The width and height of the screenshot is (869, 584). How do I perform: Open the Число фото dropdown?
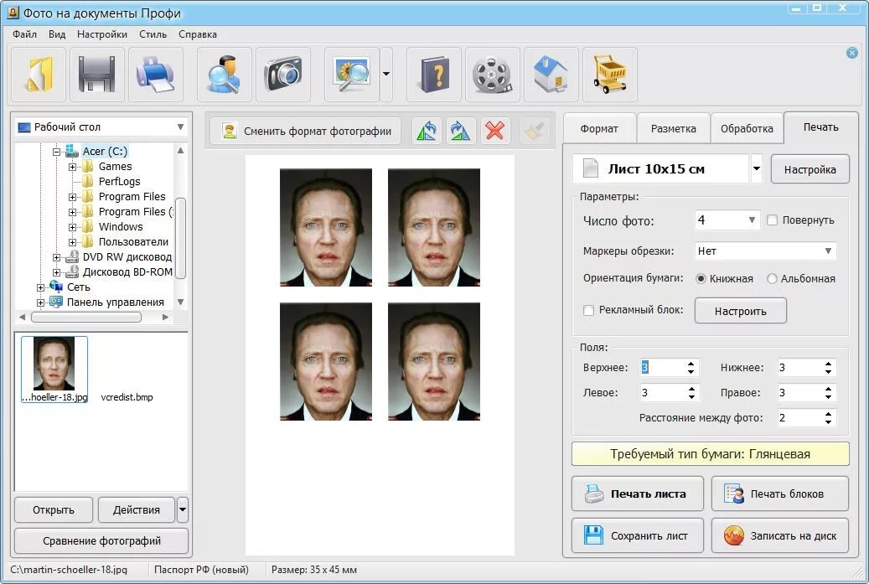(727, 220)
